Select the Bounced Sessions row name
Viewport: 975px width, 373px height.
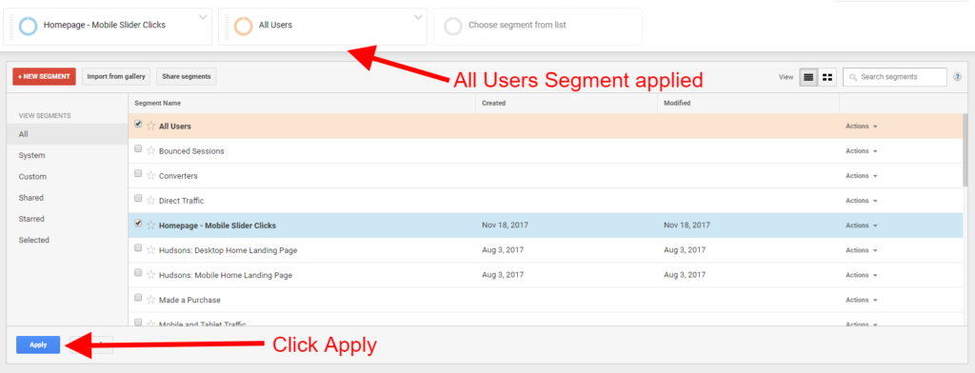tap(191, 151)
